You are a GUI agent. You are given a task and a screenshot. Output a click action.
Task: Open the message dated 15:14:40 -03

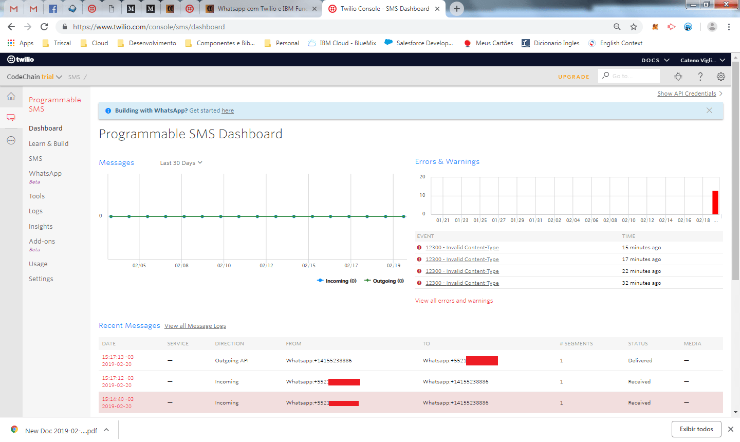coord(118,402)
